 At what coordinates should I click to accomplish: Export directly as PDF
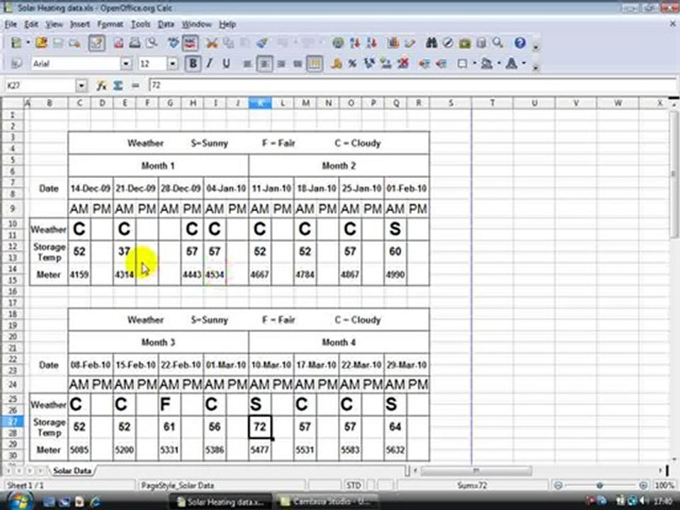pos(119,42)
